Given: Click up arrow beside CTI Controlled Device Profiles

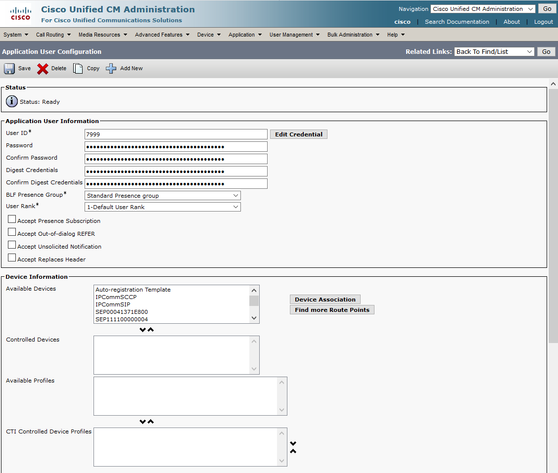Looking at the screenshot, I should 293,451.
